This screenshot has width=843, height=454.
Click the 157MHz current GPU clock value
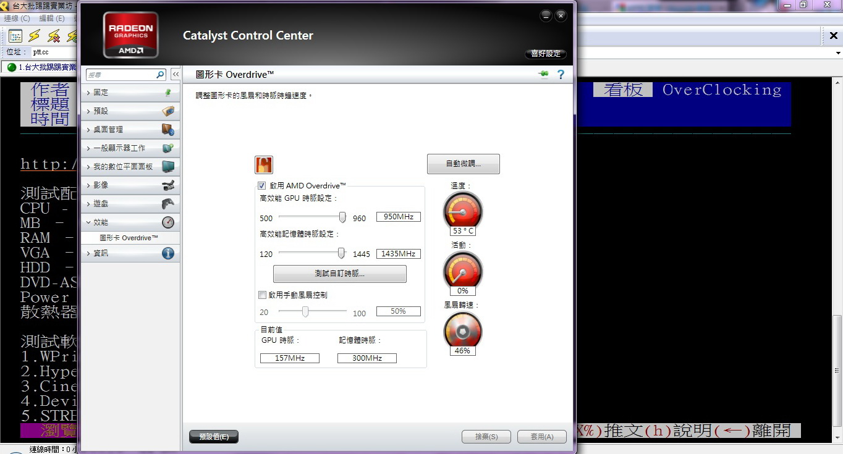click(x=290, y=358)
